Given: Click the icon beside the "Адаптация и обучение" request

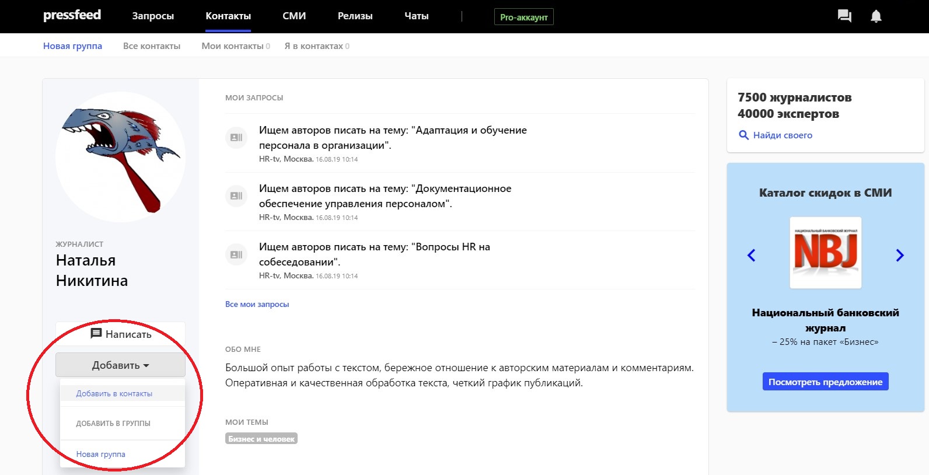Looking at the screenshot, I should click(x=236, y=138).
